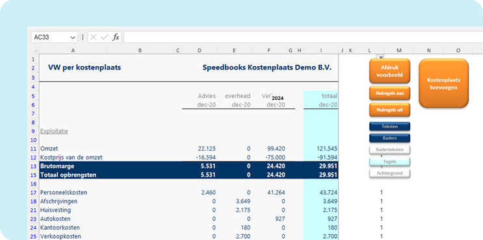Select column B header
The width and height of the screenshot is (483, 240).
[x=140, y=51]
